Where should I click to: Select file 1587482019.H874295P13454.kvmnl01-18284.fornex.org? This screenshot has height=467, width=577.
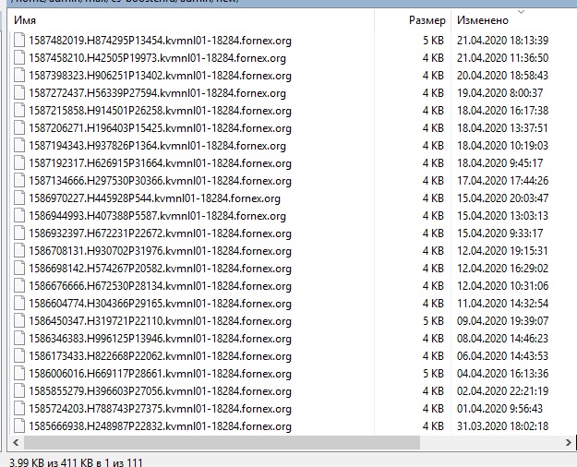pyautogui.click(x=160, y=40)
